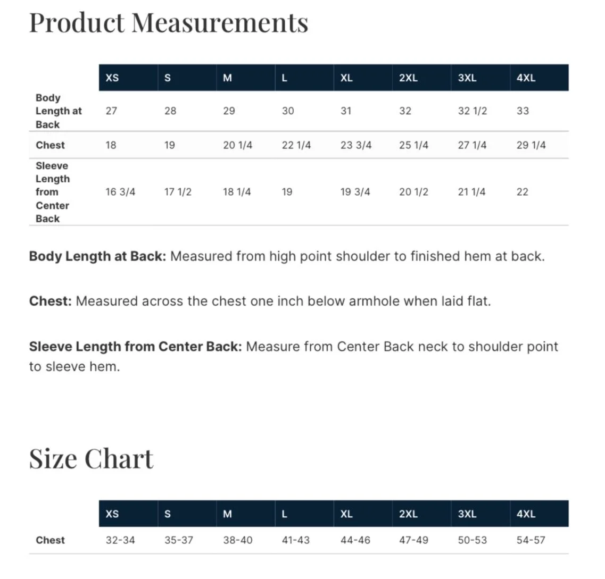This screenshot has width=605, height=579.
Task: Click the Sleeve Length from Center Back definition
Action: 294,356
